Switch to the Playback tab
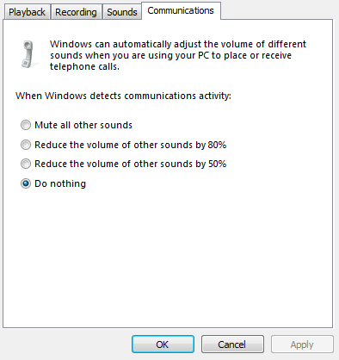This screenshot has height=360, width=339. pyautogui.click(x=27, y=12)
